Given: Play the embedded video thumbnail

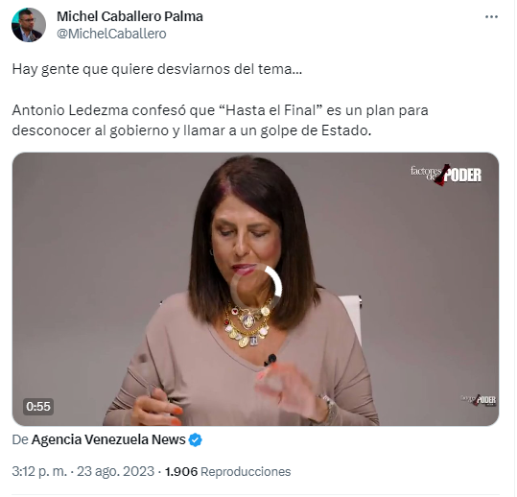Looking at the screenshot, I should point(255,289).
